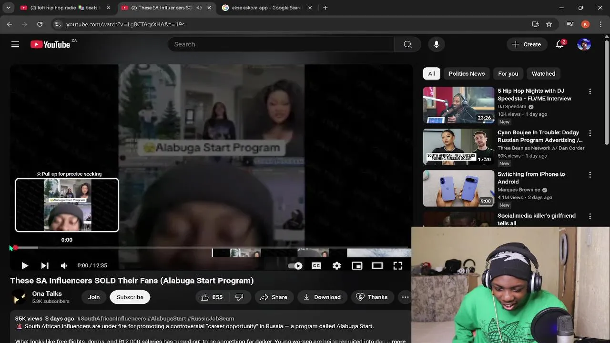Screen dimensions: 610x343
Task: Like the video with 855 likes
Action: [x=212, y=297]
